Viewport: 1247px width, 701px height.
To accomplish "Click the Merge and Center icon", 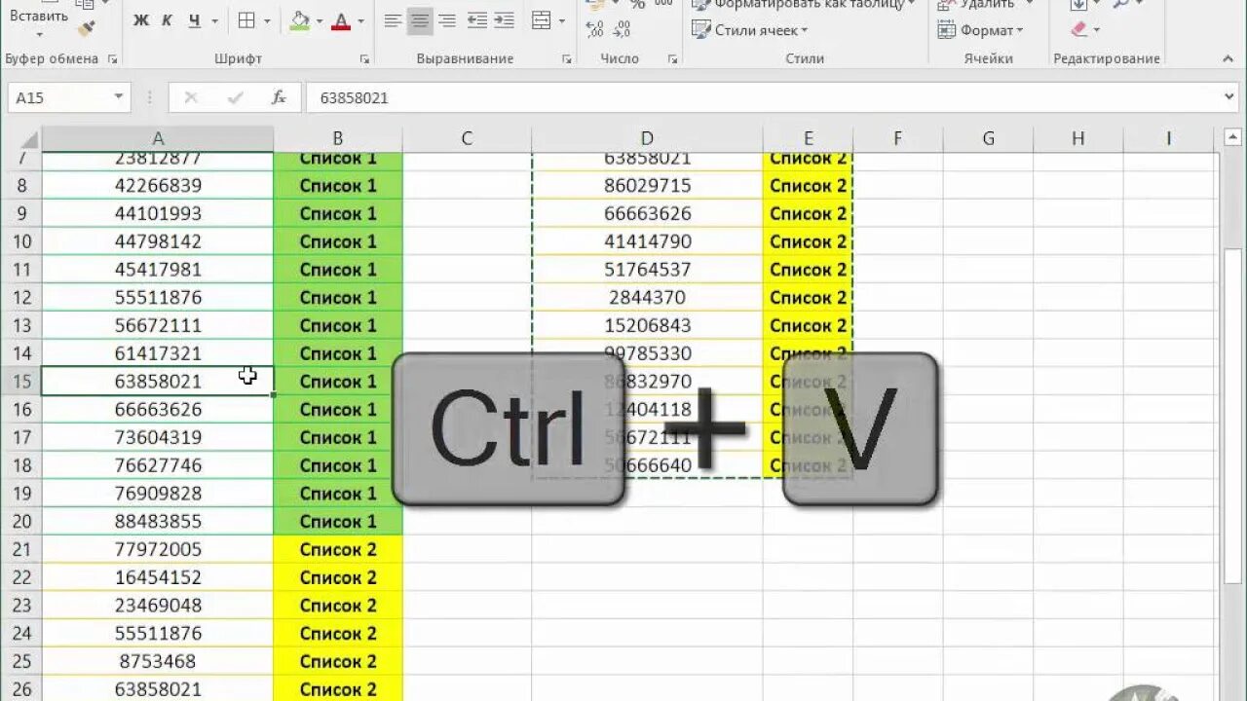I will click(x=542, y=20).
